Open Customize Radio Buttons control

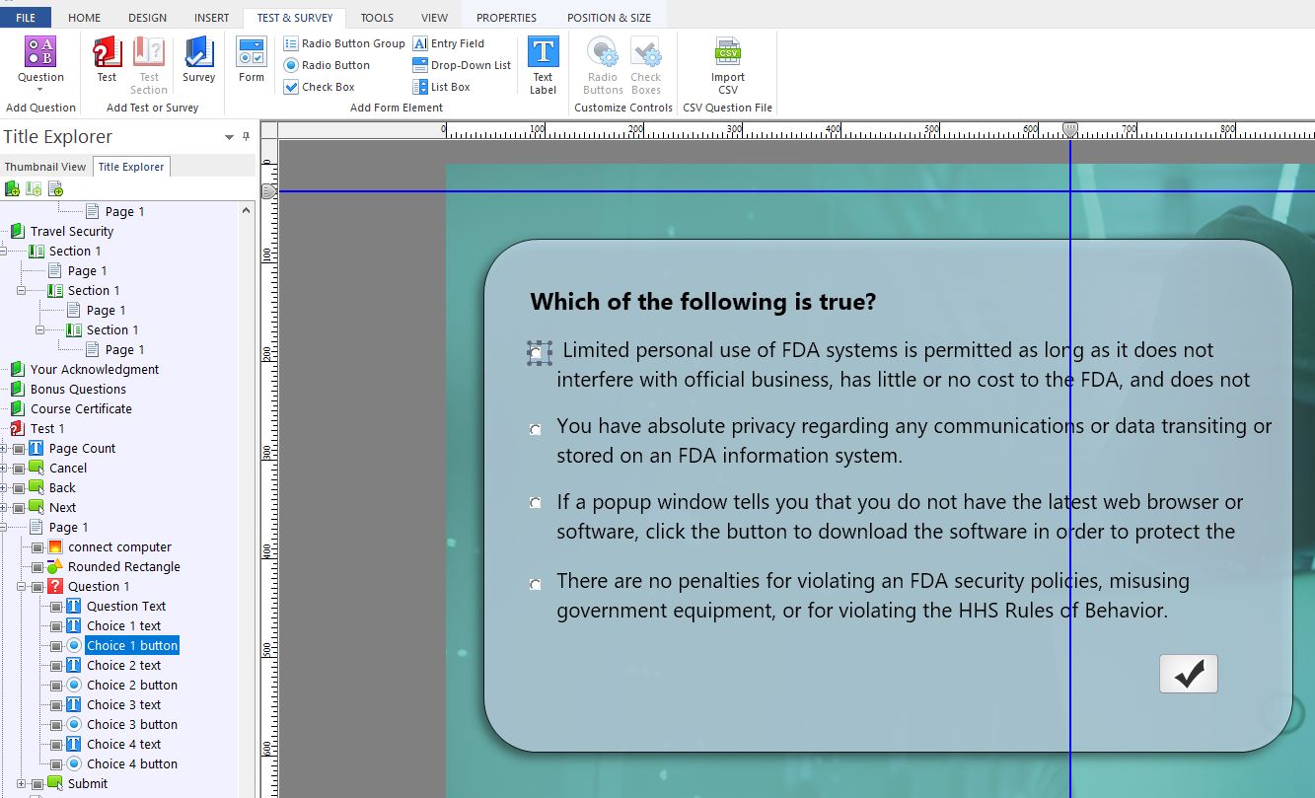click(x=603, y=65)
